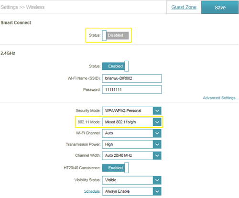Expand the 802.11 Mode dropdown arrow

157,122
